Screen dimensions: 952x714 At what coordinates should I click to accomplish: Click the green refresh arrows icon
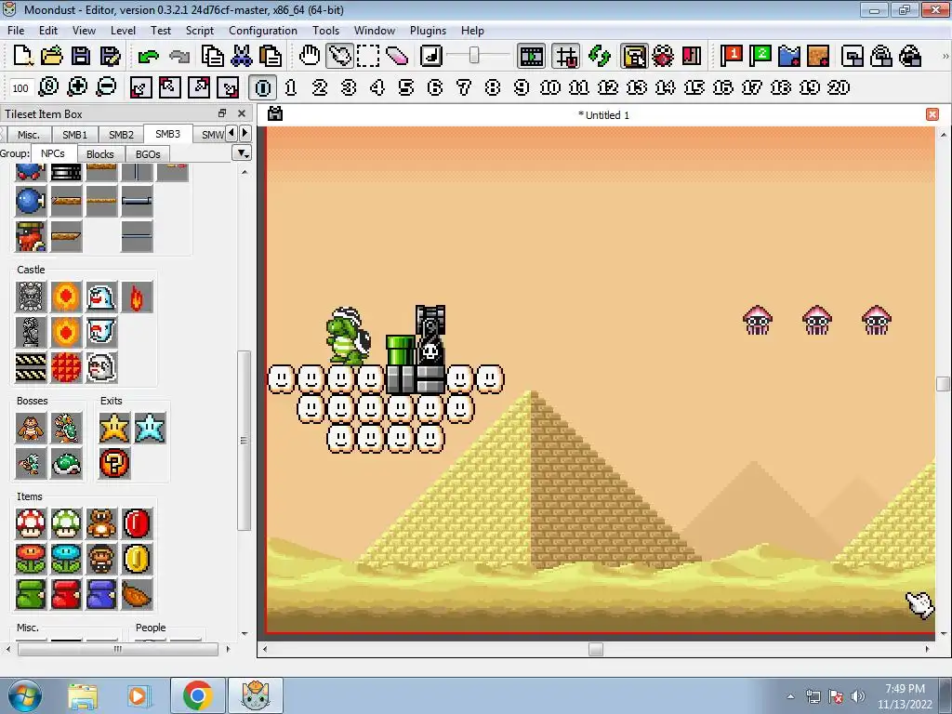click(x=600, y=56)
